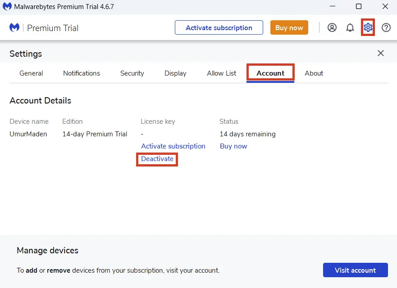Image resolution: width=397 pixels, height=288 pixels.
Task: Select the Allow List tab
Action: (222, 73)
